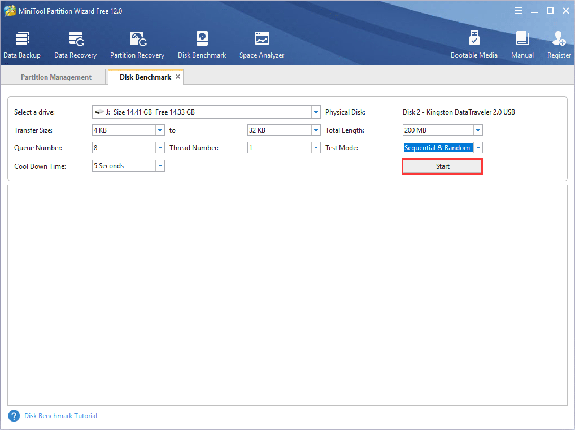Open the Manual from the toolbar
The height and width of the screenshot is (430, 575).
click(522, 45)
